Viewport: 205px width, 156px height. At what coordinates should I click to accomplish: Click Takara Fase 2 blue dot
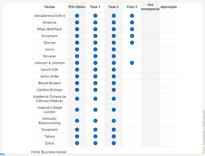114,136
